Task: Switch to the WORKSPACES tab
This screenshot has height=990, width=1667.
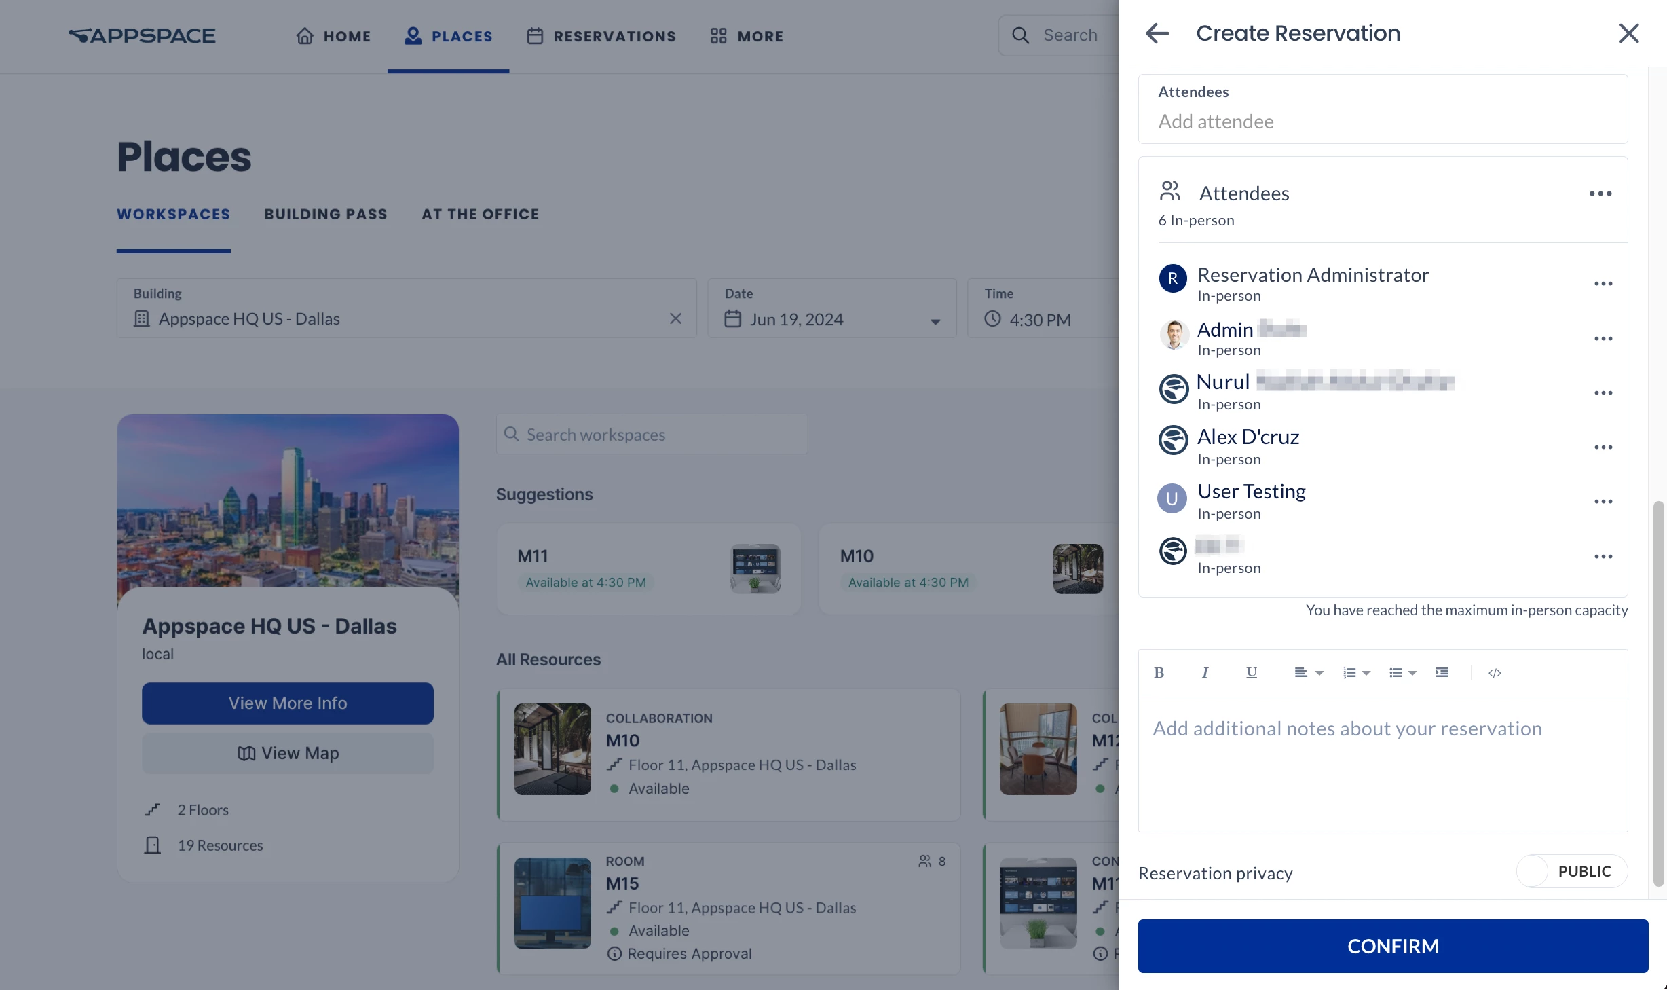Action: [x=173, y=214]
